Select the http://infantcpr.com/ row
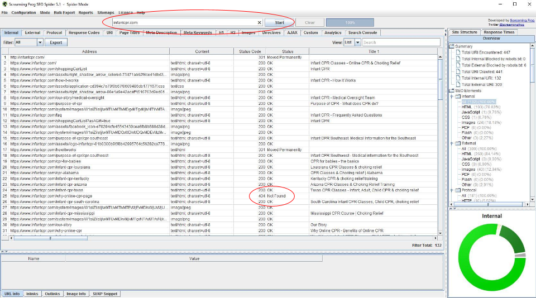 [27, 57]
